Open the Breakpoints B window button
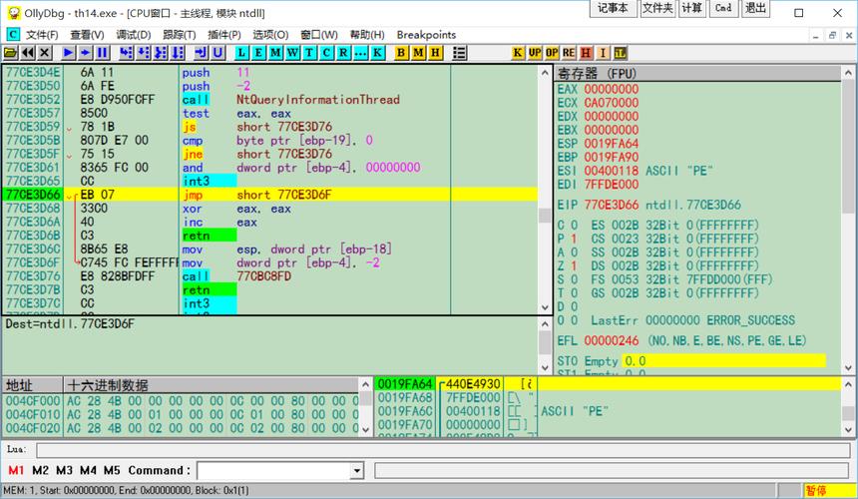 402,52
